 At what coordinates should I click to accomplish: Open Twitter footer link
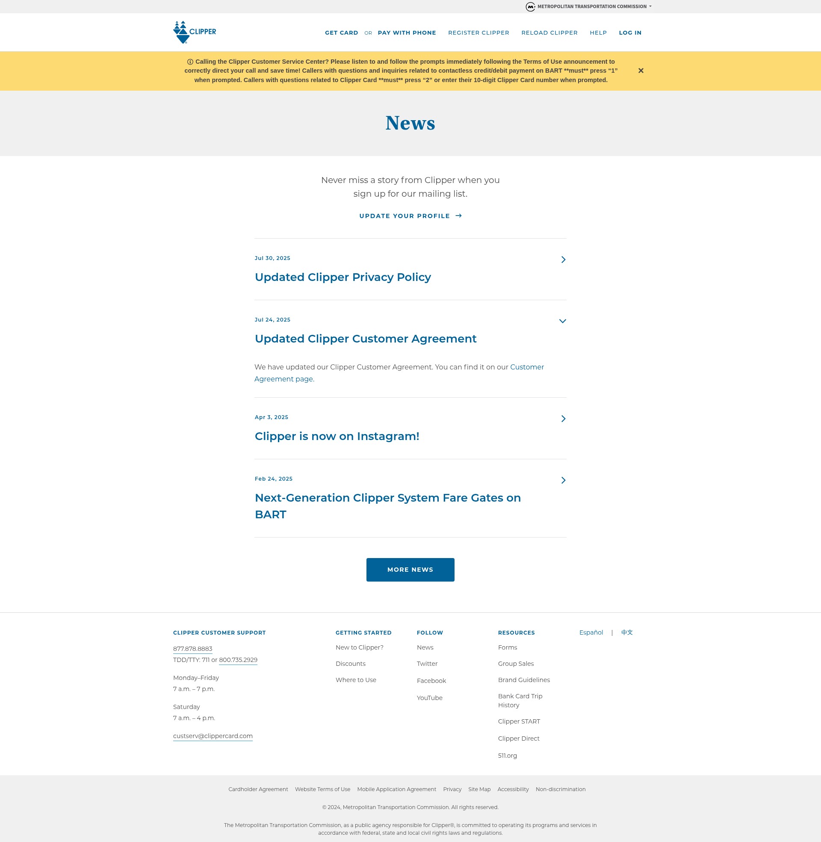427,664
